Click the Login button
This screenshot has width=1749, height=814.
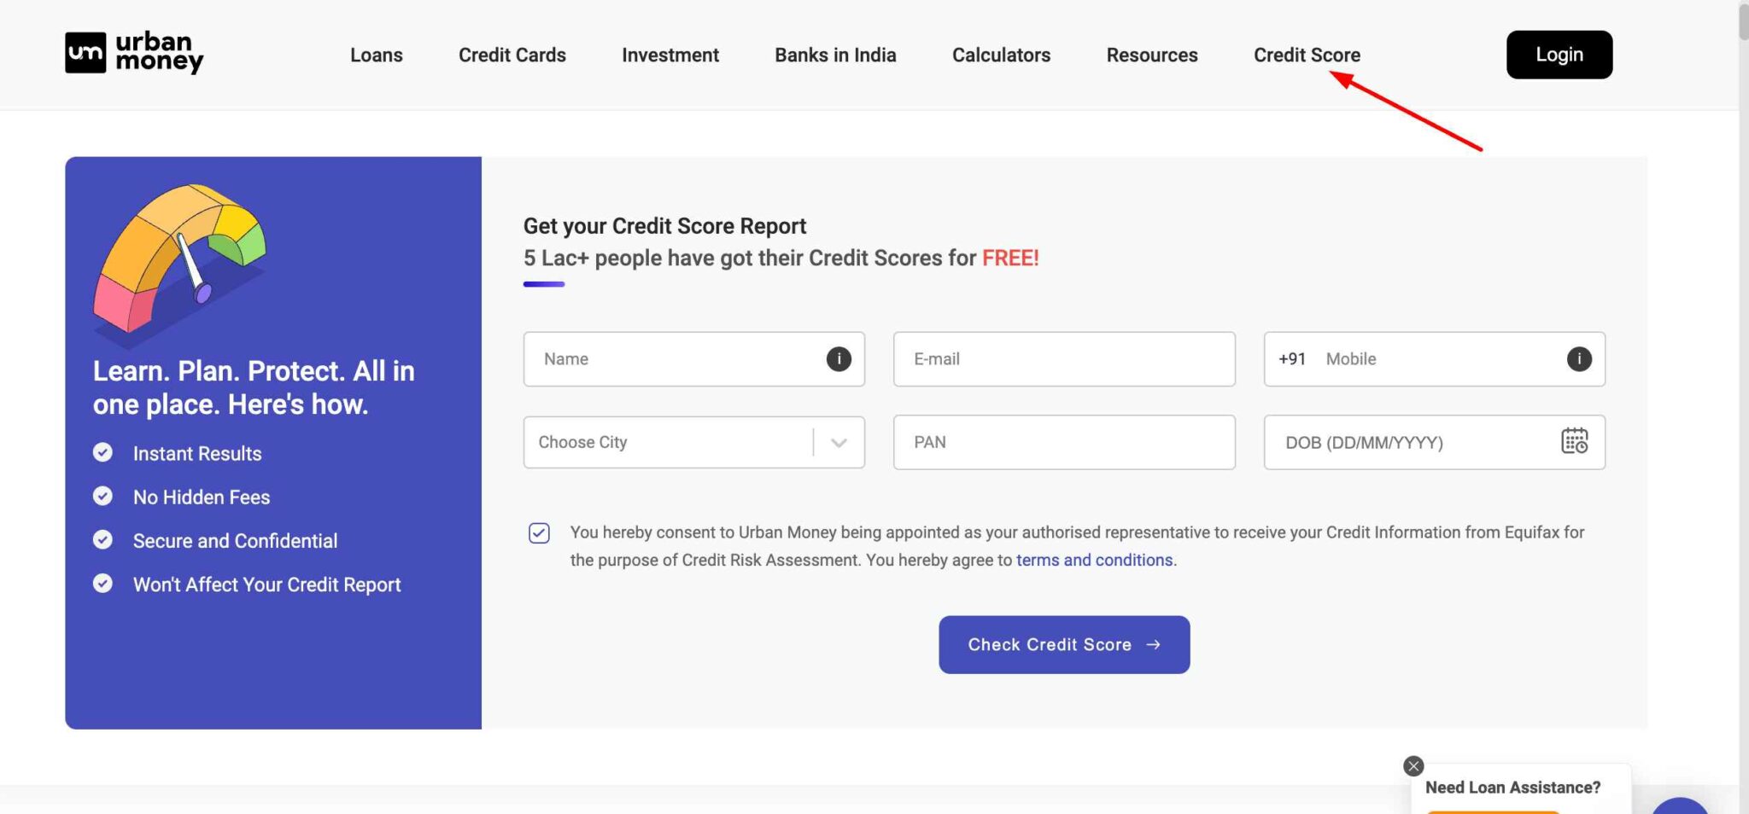pyautogui.click(x=1559, y=55)
